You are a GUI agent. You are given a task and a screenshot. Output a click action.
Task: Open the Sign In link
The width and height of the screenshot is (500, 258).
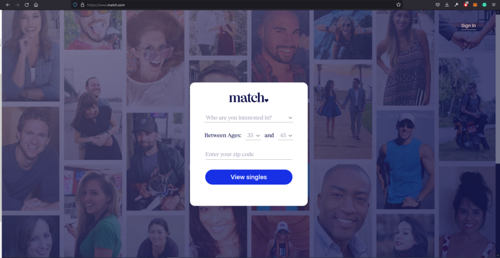coord(469,26)
